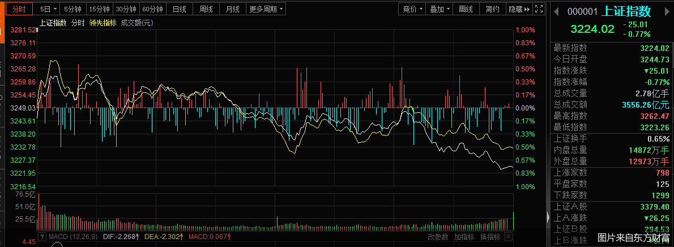
Task: Click the fullscreen expand icon
Action: (x=539, y=9)
